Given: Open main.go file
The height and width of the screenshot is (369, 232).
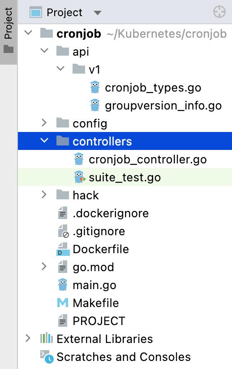Looking at the screenshot, I should click(95, 285).
